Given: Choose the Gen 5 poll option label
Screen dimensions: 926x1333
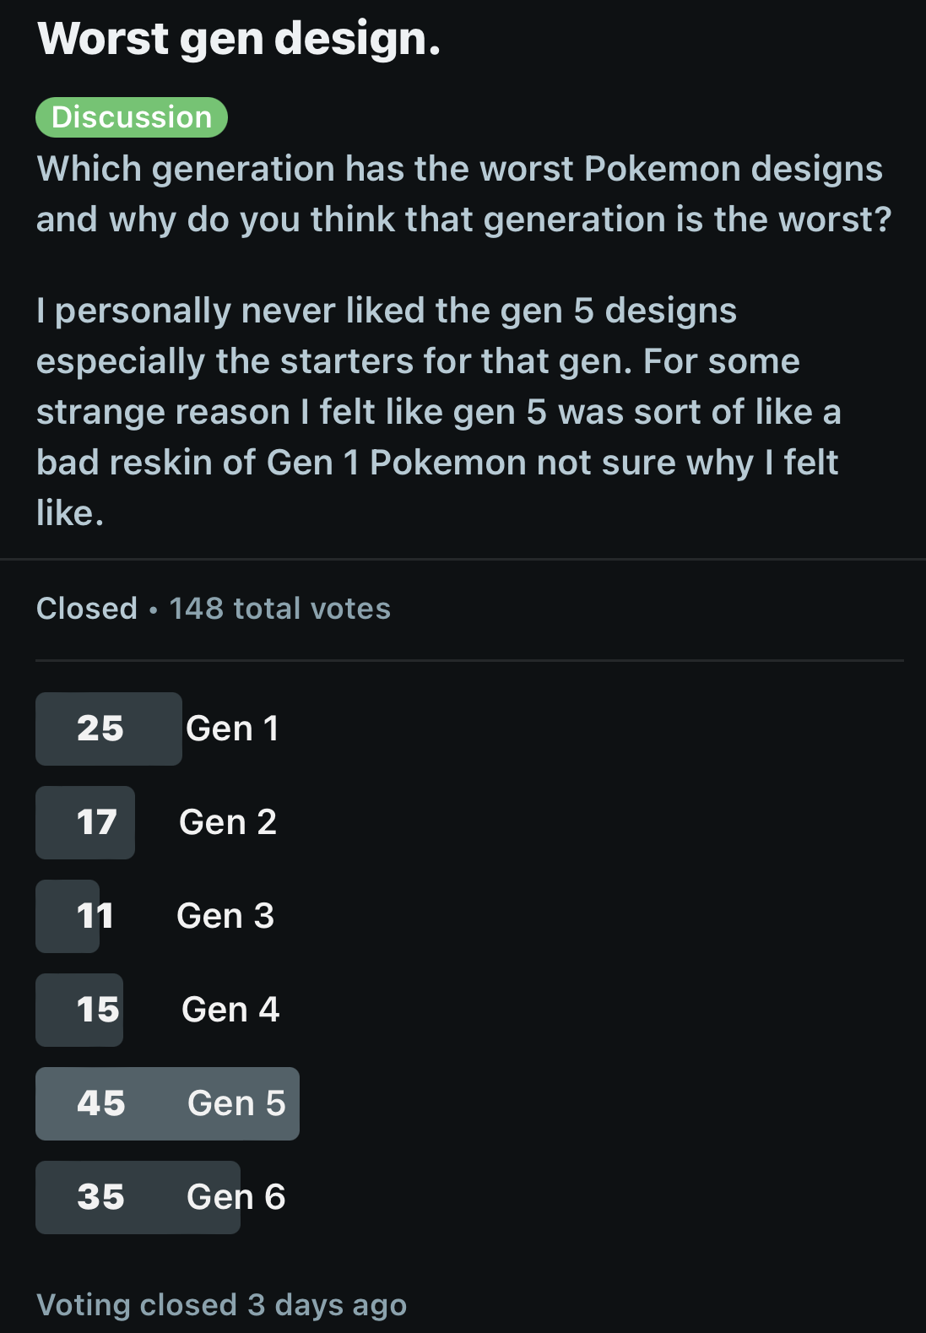Looking at the screenshot, I should pos(236,1103).
